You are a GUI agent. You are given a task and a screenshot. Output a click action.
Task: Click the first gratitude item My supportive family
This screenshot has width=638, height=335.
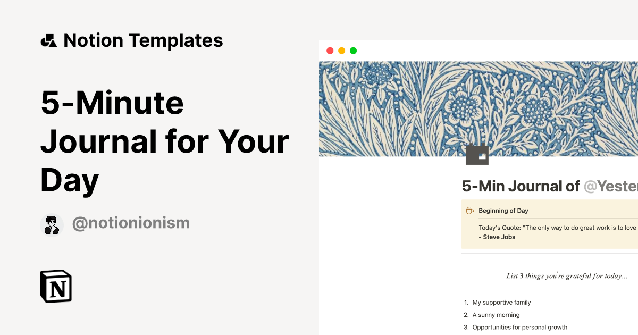click(501, 302)
